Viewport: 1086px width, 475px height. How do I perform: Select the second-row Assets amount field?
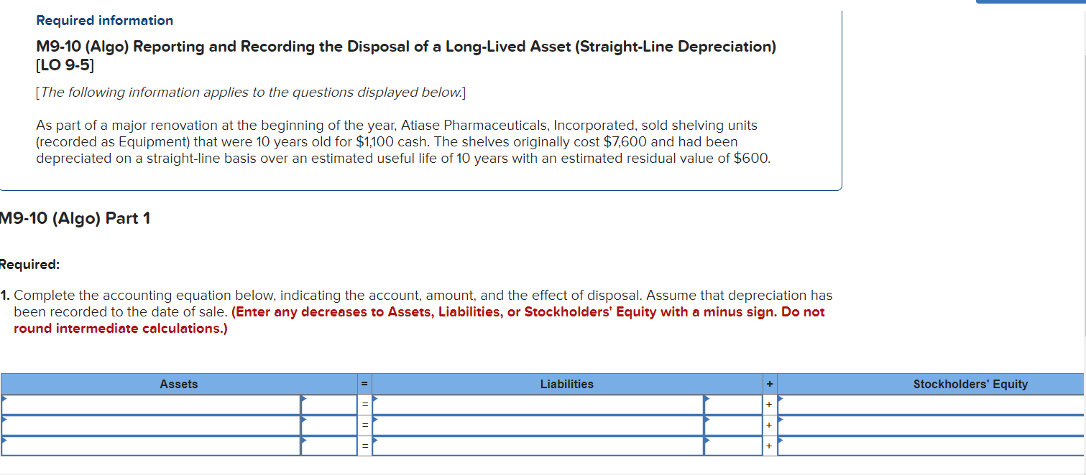pyautogui.click(x=328, y=425)
